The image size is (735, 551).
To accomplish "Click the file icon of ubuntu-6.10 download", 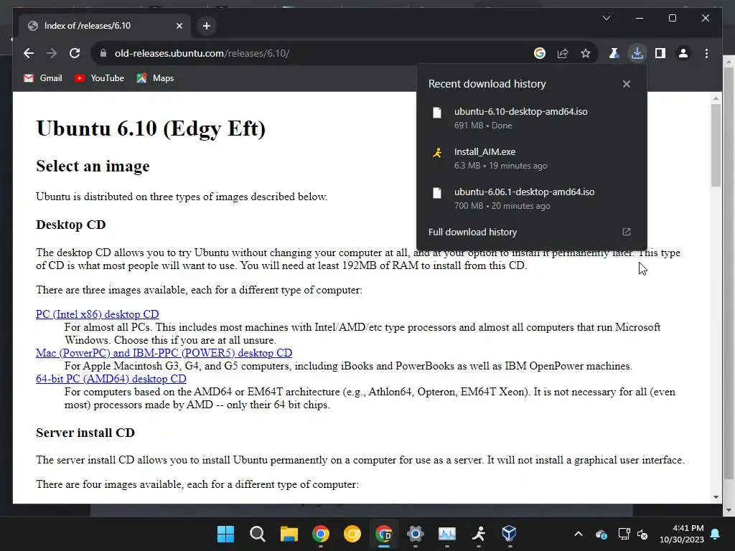I will point(437,113).
